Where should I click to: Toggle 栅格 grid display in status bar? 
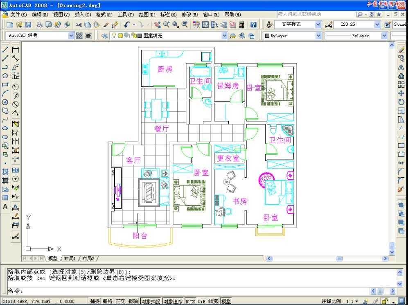(x=108, y=301)
